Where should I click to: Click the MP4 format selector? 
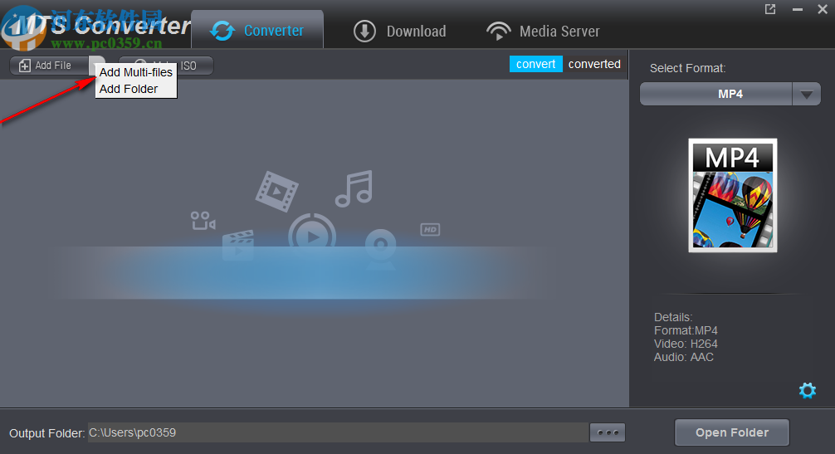(716, 95)
